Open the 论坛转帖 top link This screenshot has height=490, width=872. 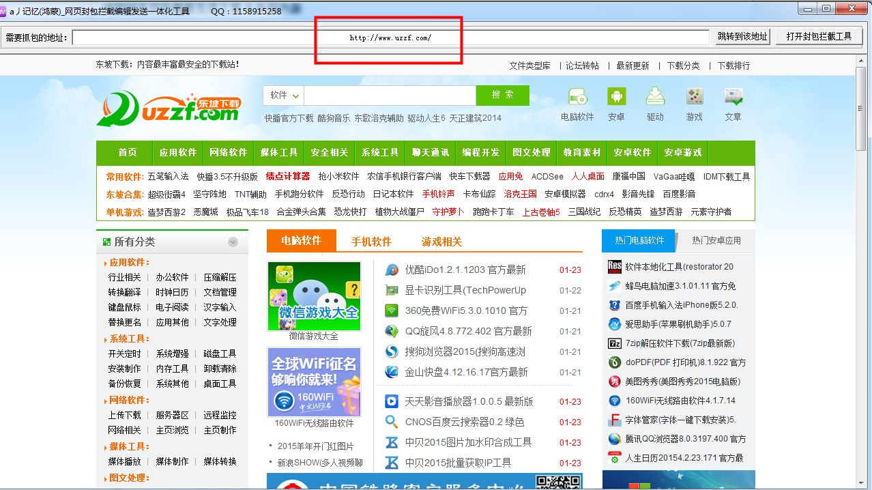[582, 66]
